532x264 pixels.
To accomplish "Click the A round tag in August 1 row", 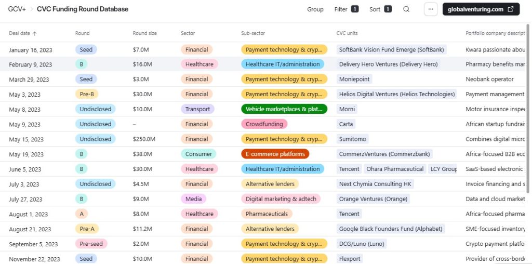I will pyautogui.click(x=82, y=214).
